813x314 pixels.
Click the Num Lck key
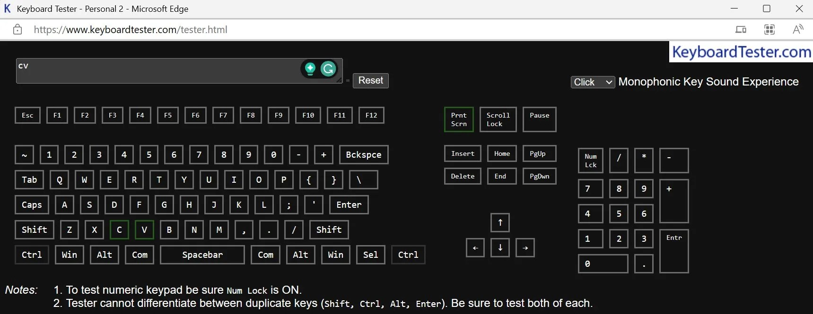(x=591, y=161)
